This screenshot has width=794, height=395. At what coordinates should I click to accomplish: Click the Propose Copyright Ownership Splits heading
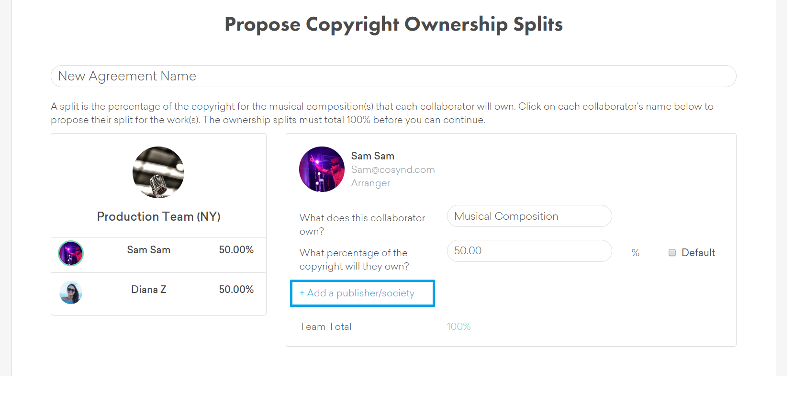click(393, 24)
